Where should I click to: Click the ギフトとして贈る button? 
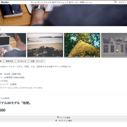(63, 121)
